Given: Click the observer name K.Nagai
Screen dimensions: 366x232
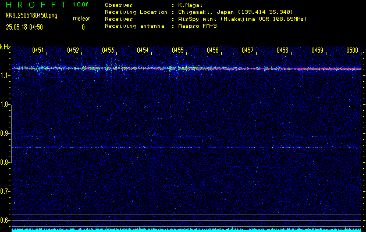Looking at the screenshot, I should 190,5.
